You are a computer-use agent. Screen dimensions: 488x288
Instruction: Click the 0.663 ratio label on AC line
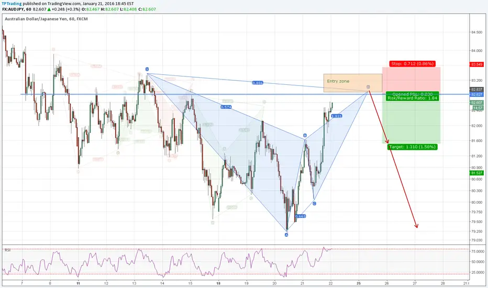point(301,216)
